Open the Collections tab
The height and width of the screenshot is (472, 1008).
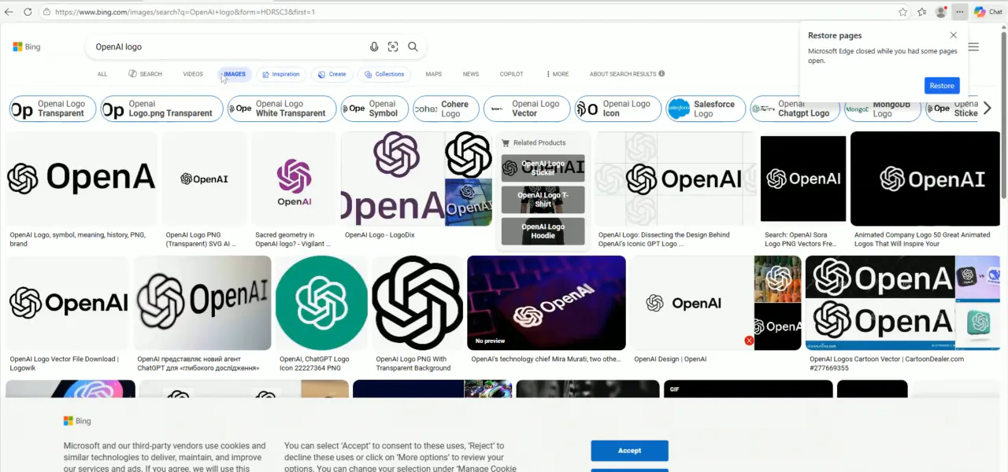[384, 74]
